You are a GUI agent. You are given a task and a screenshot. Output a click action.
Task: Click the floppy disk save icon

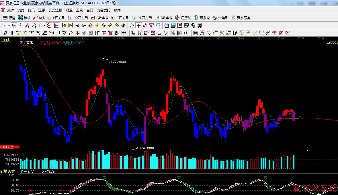pos(186,25)
